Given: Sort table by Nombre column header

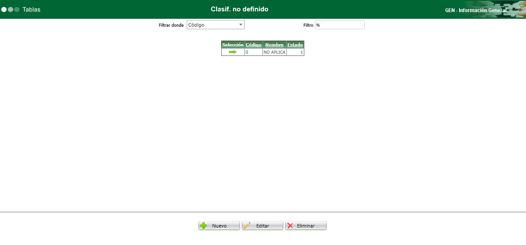Looking at the screenshot, I should 274,45.
